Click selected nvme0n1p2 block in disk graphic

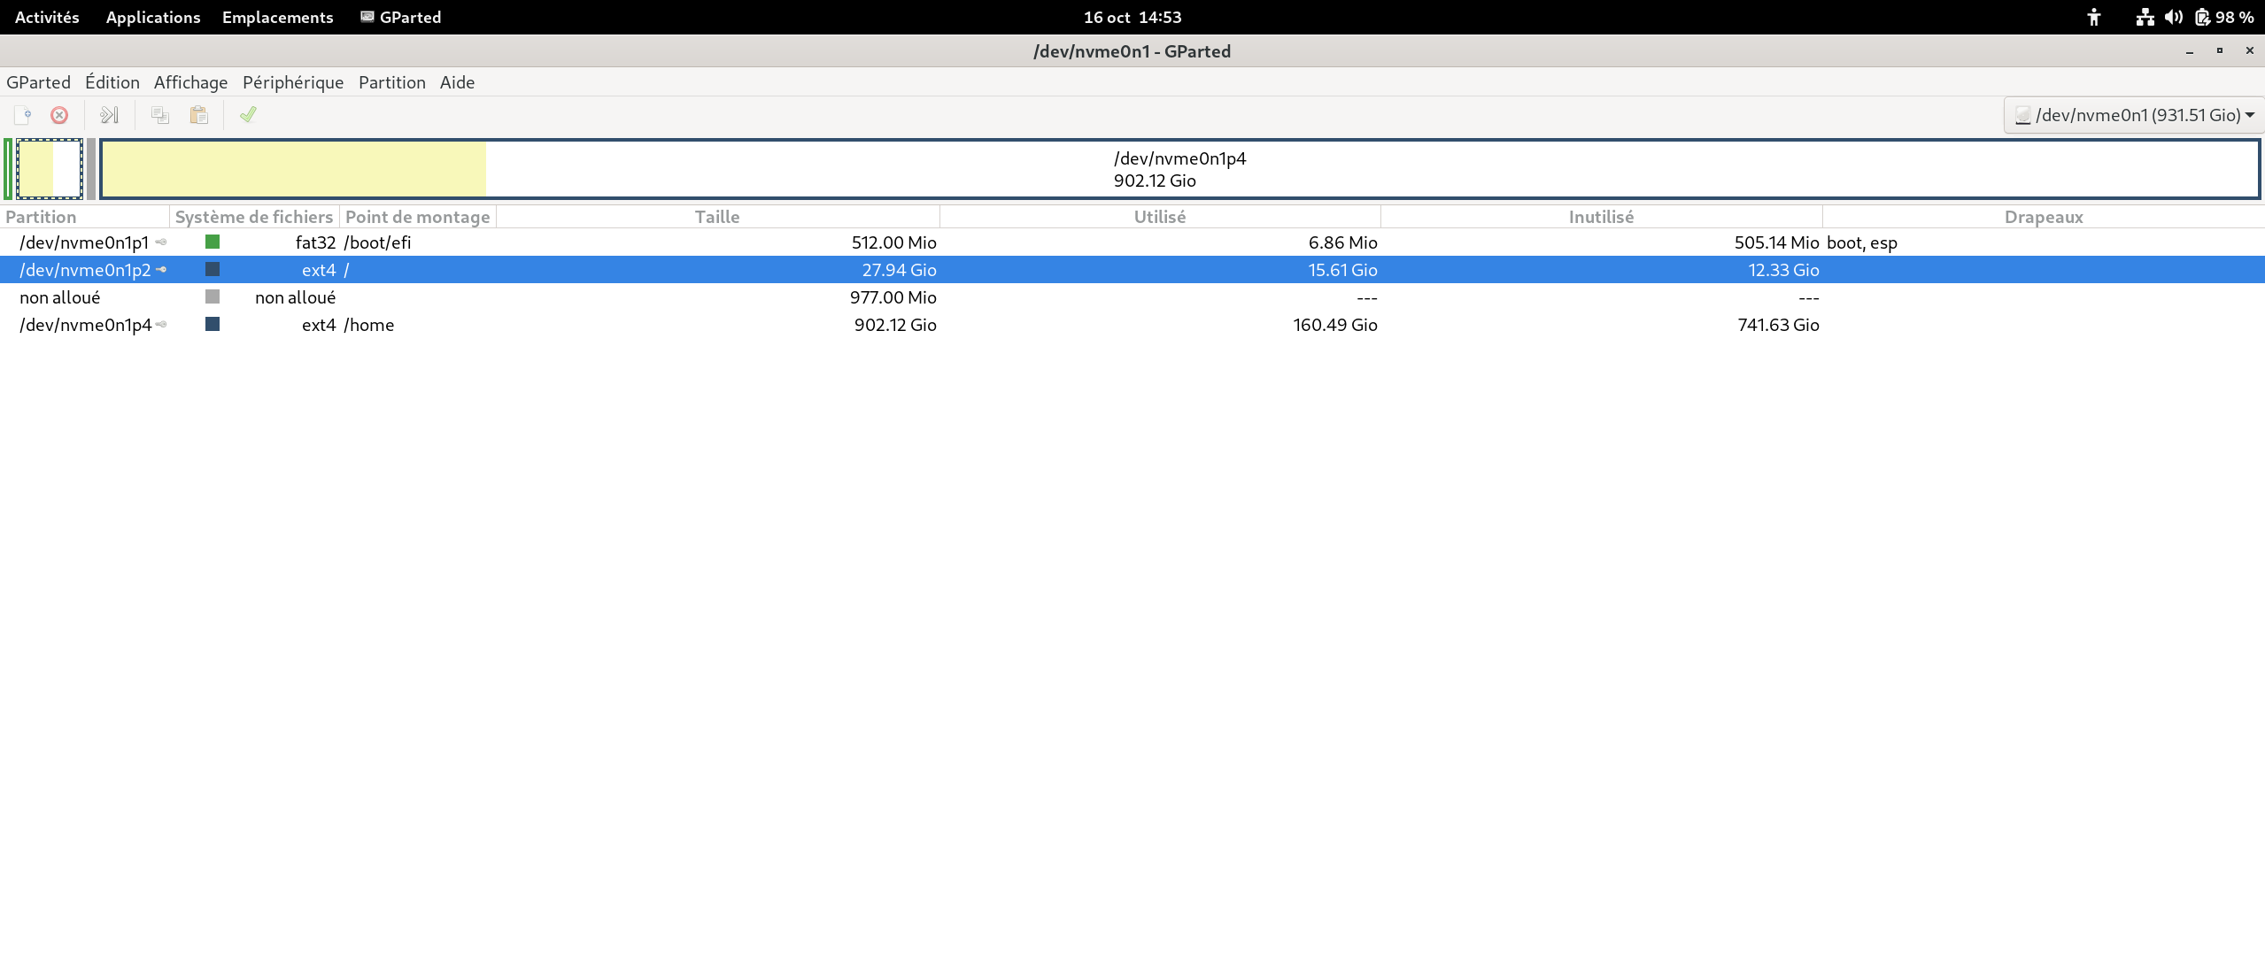[50, 169]
